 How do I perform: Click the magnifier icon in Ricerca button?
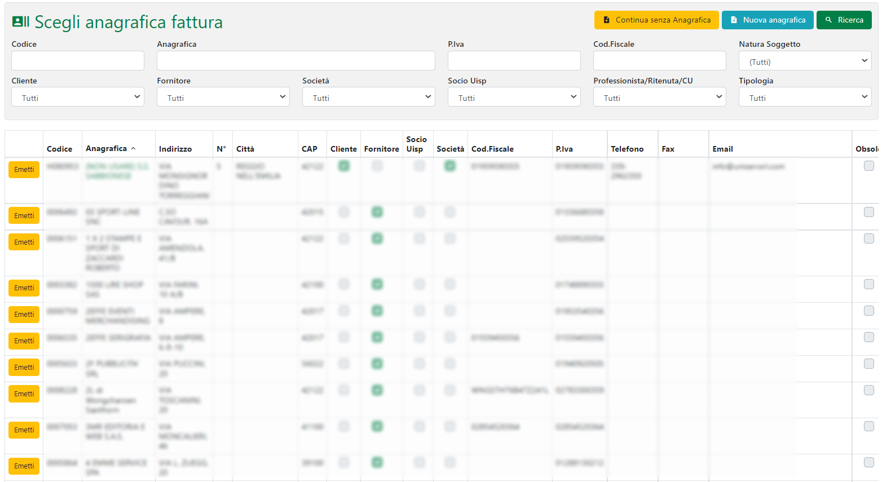pyautogui.click(x=828, y=20)
